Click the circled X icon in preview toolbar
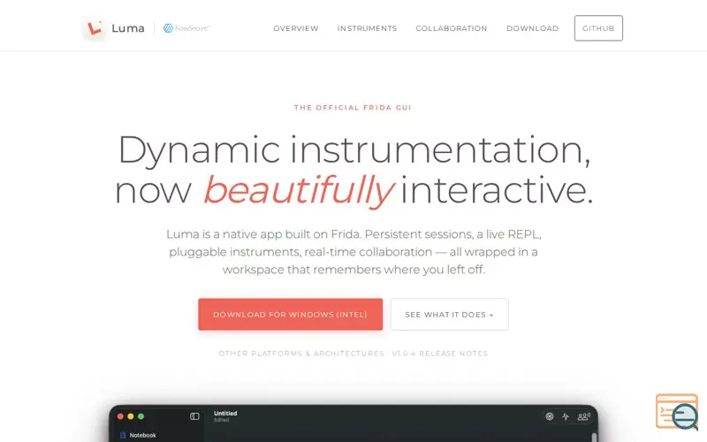The image size is (707, 442). [x=549, y=416]
